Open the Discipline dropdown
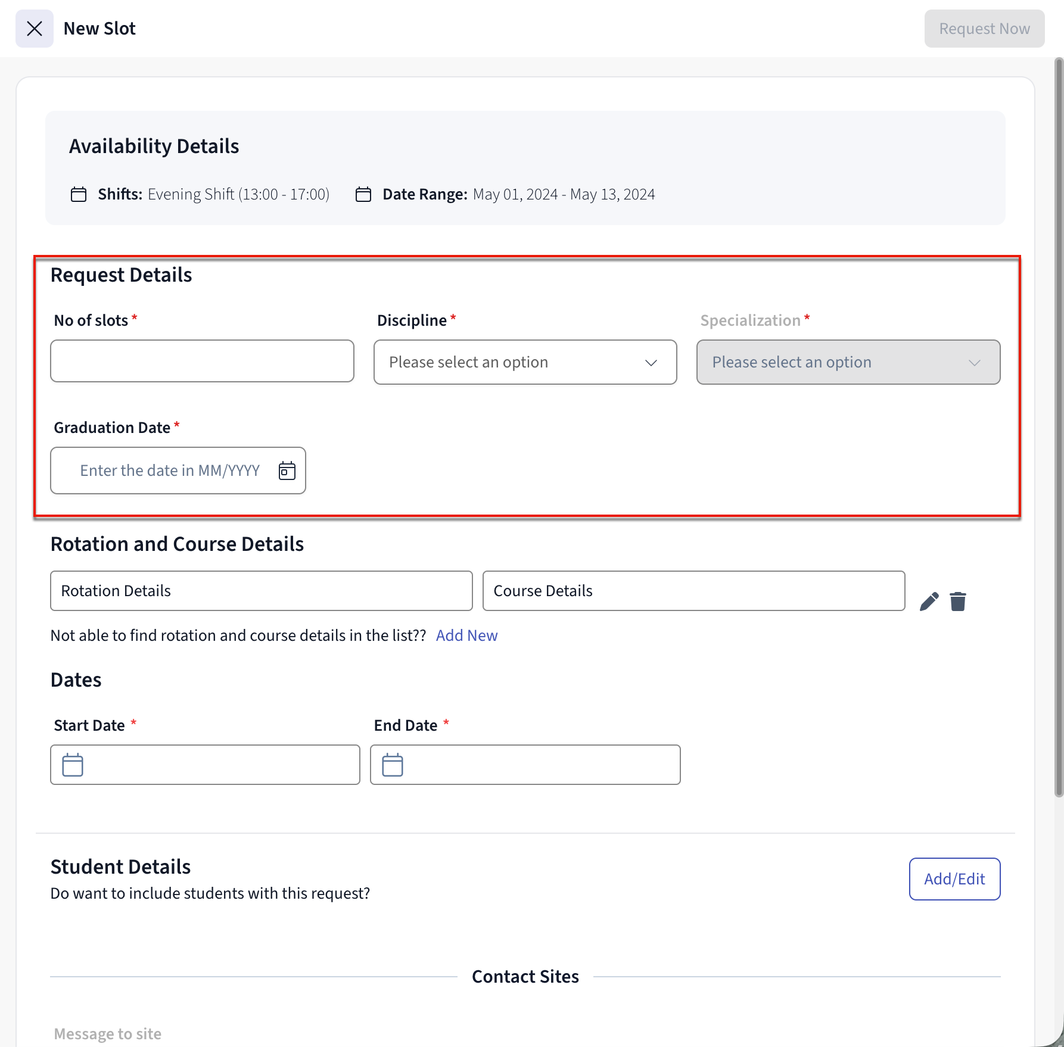Screen dimensions: 1064x1047 click(515, 362)
